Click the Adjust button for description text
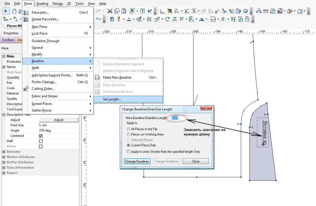This screenshot has height=206, width=316. 58,120
